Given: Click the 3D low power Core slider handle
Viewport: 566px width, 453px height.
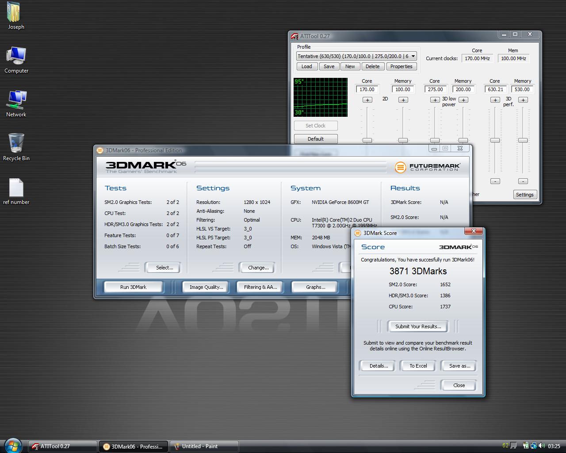Looking at the screenshot, I should pyautogui.click(x=435, y=140).
